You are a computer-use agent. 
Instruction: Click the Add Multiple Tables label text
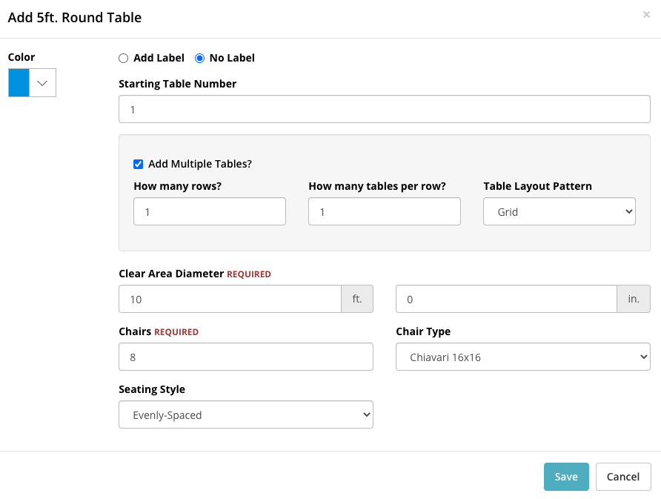coord(200,164)
